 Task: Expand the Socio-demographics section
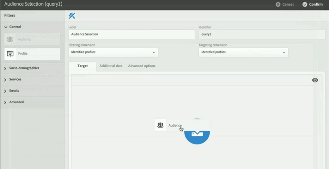click(x=6, y=68)
